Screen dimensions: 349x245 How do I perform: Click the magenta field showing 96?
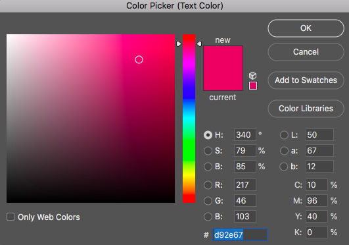coord(317,201)
